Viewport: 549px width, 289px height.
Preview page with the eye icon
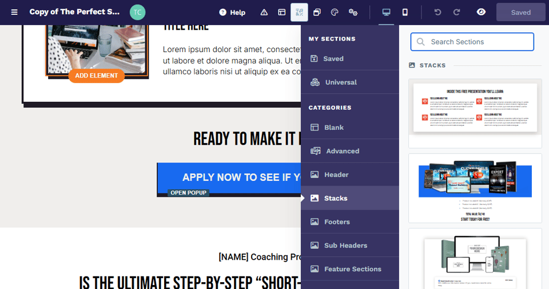pos(481,12)
